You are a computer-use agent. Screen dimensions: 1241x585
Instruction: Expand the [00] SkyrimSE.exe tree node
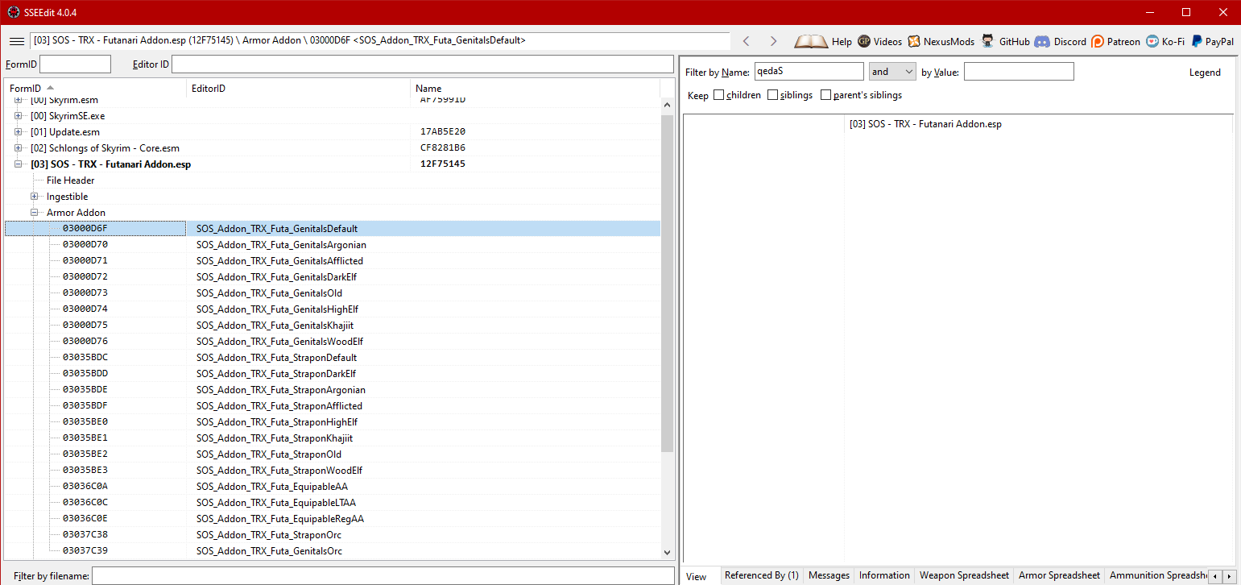click(x=19, y=116)
